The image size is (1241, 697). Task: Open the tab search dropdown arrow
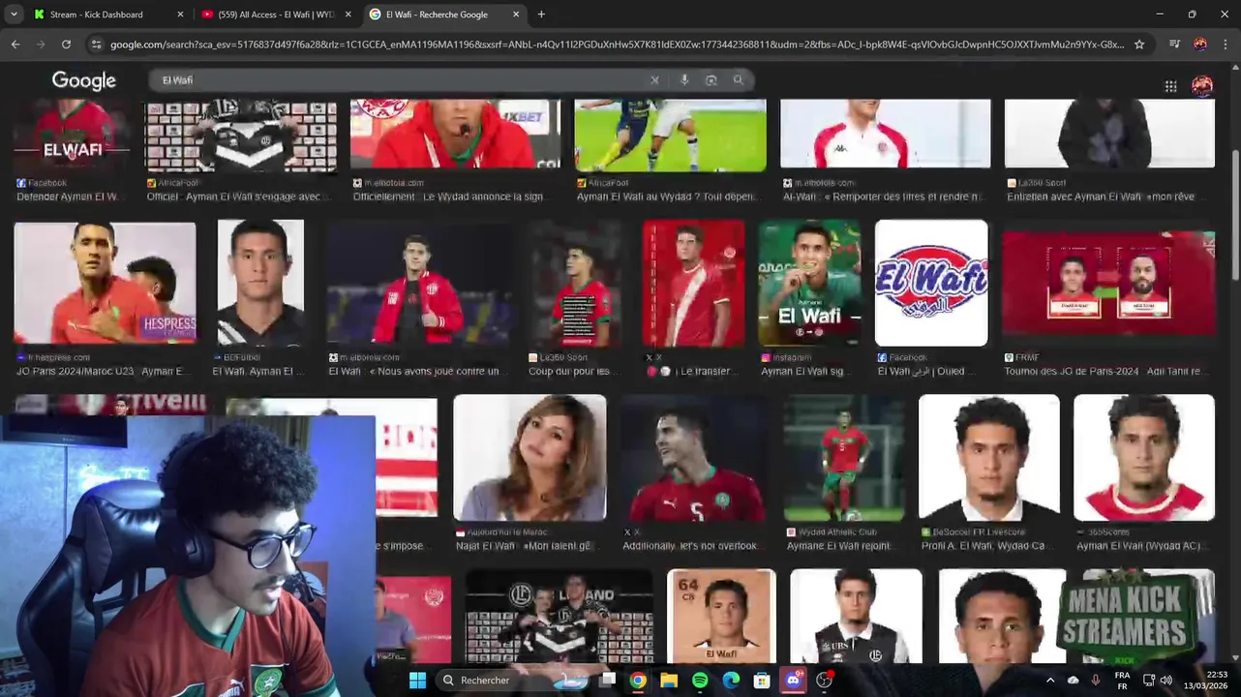[14, 15]
